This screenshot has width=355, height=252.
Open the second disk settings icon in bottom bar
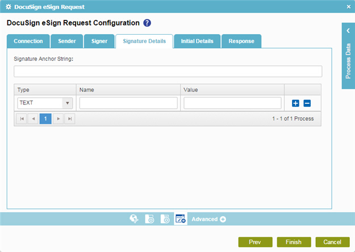pyautogui.click(x=165, y=219)
